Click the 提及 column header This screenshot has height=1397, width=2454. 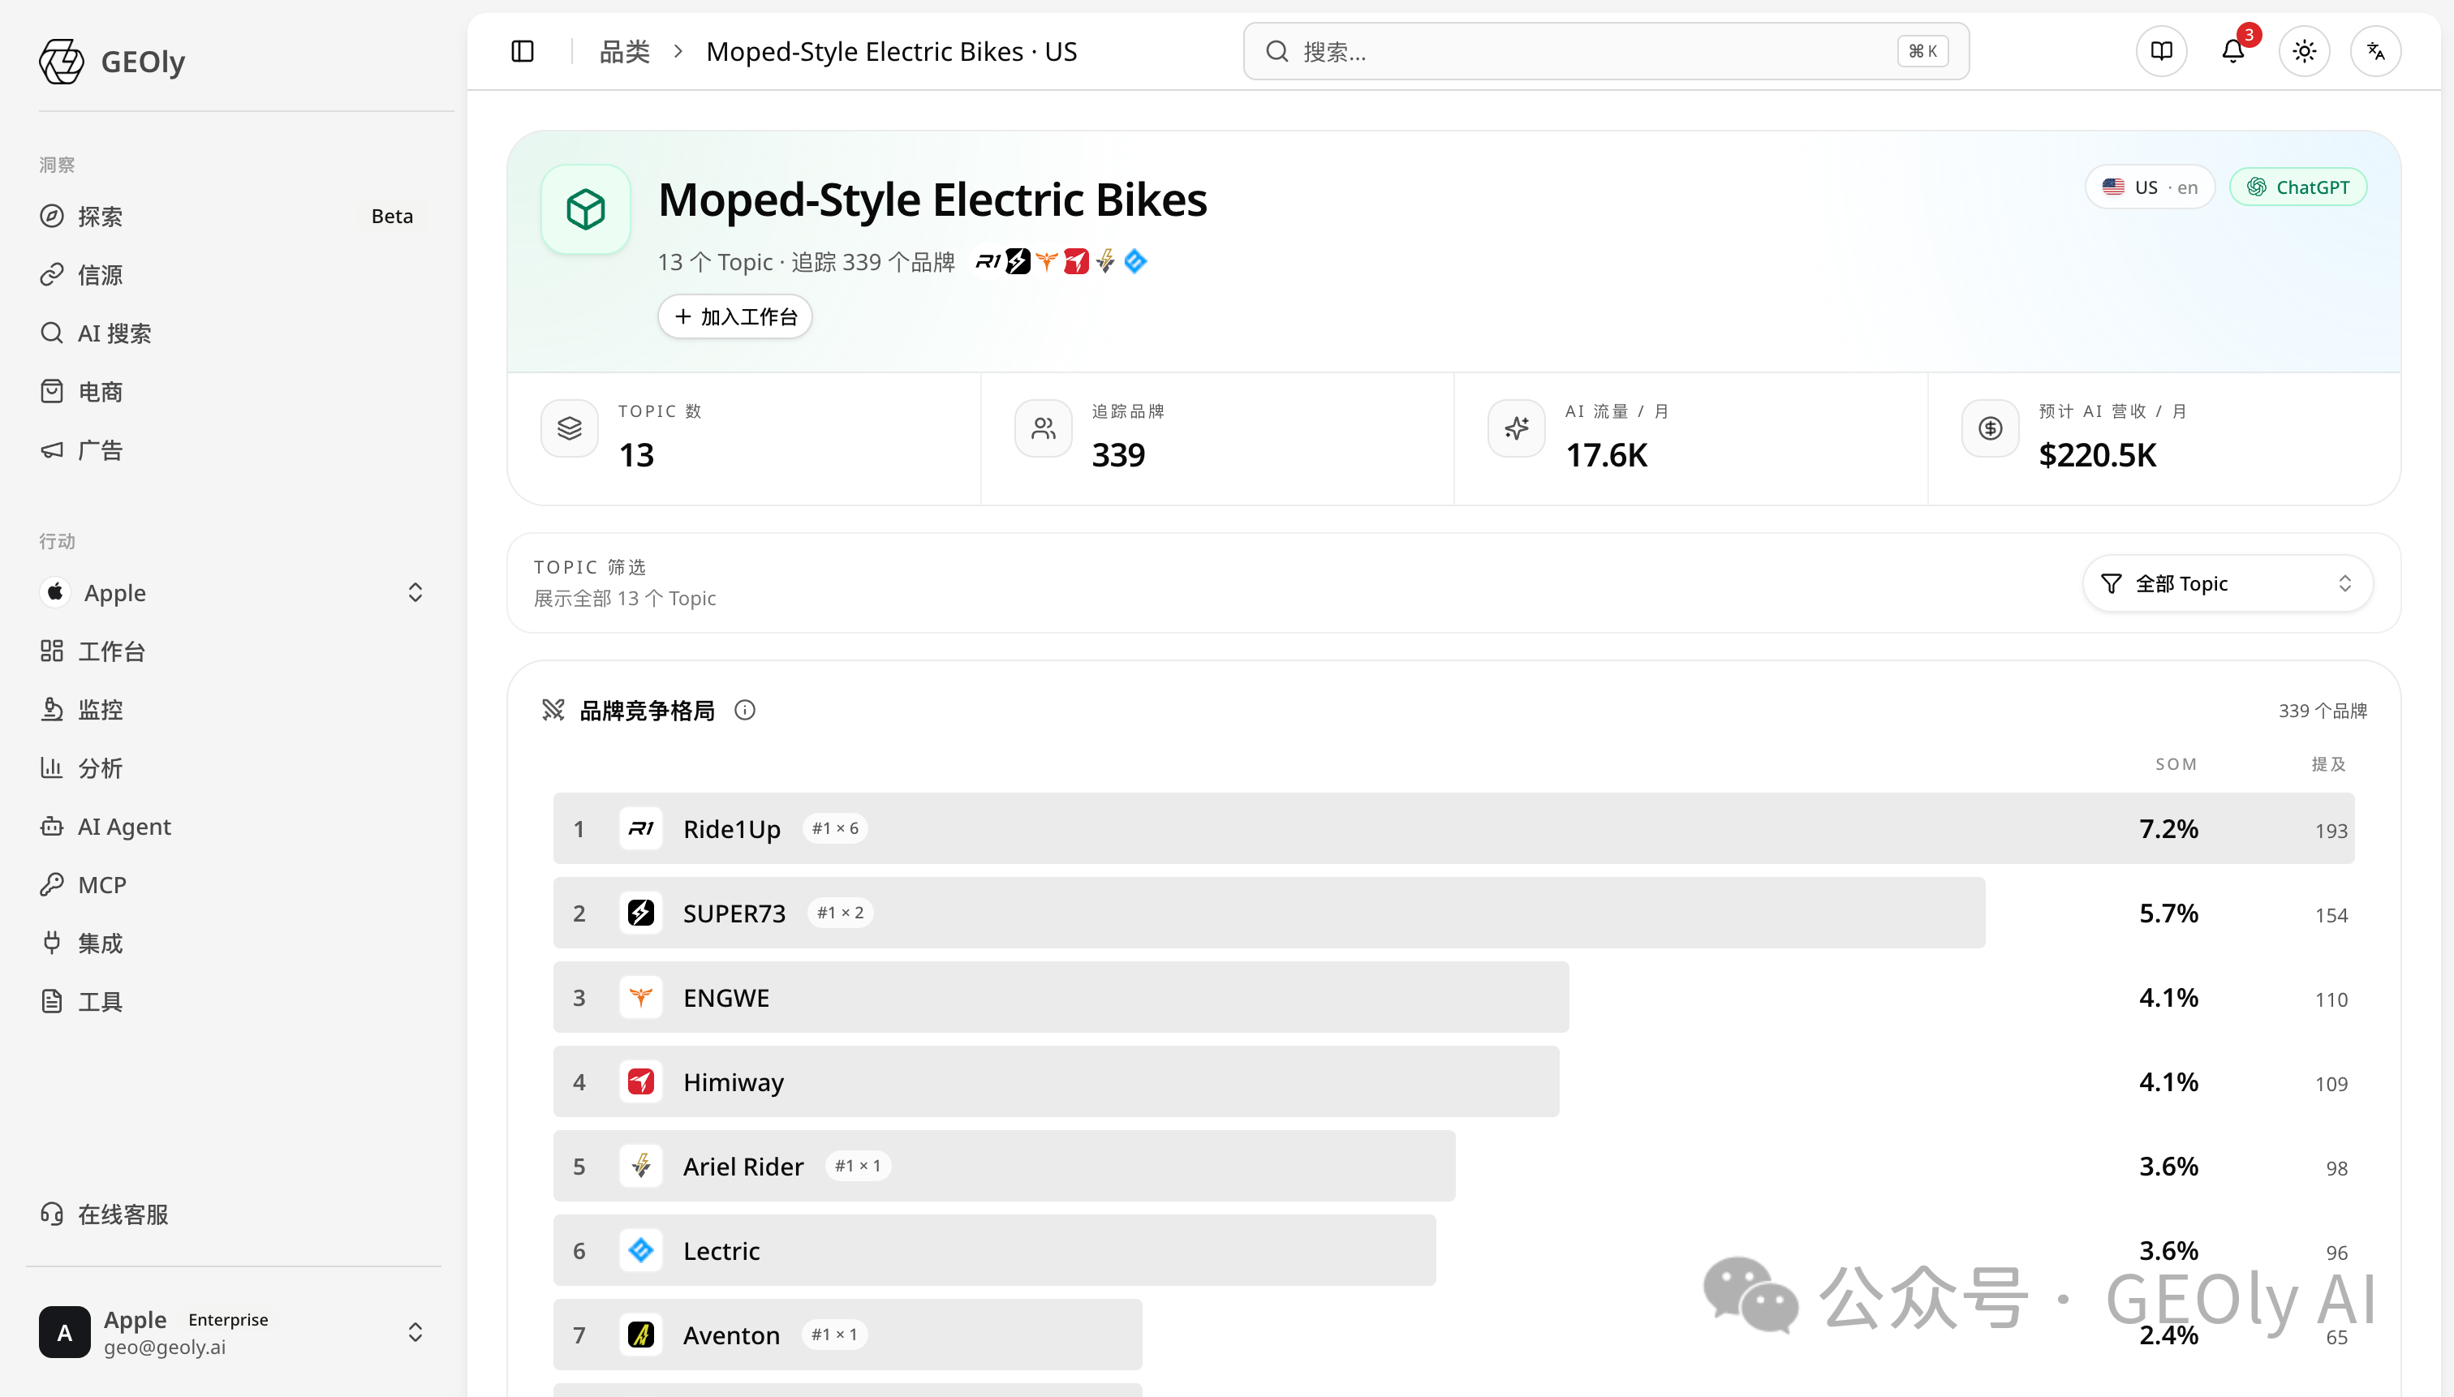[x=2327, y=763]
